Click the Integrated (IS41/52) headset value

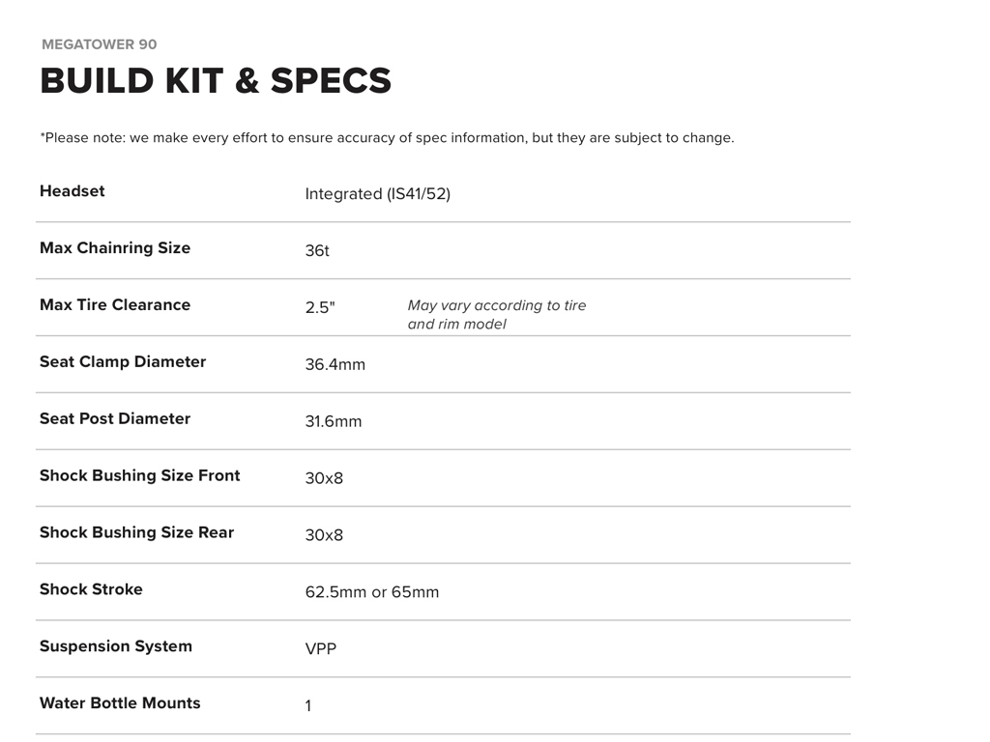coord(377,194)
